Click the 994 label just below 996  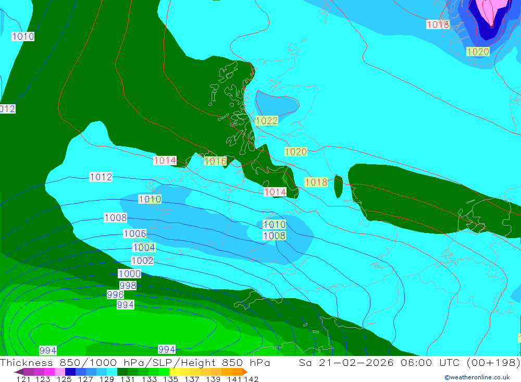coord(126,304)
